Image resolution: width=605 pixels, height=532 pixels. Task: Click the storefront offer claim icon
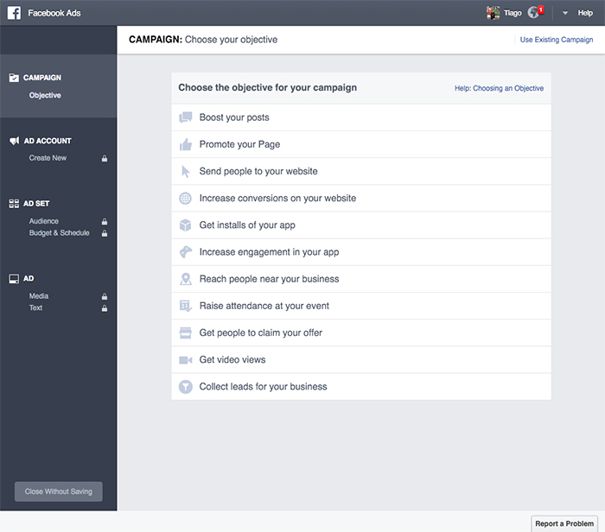[186, 332]
